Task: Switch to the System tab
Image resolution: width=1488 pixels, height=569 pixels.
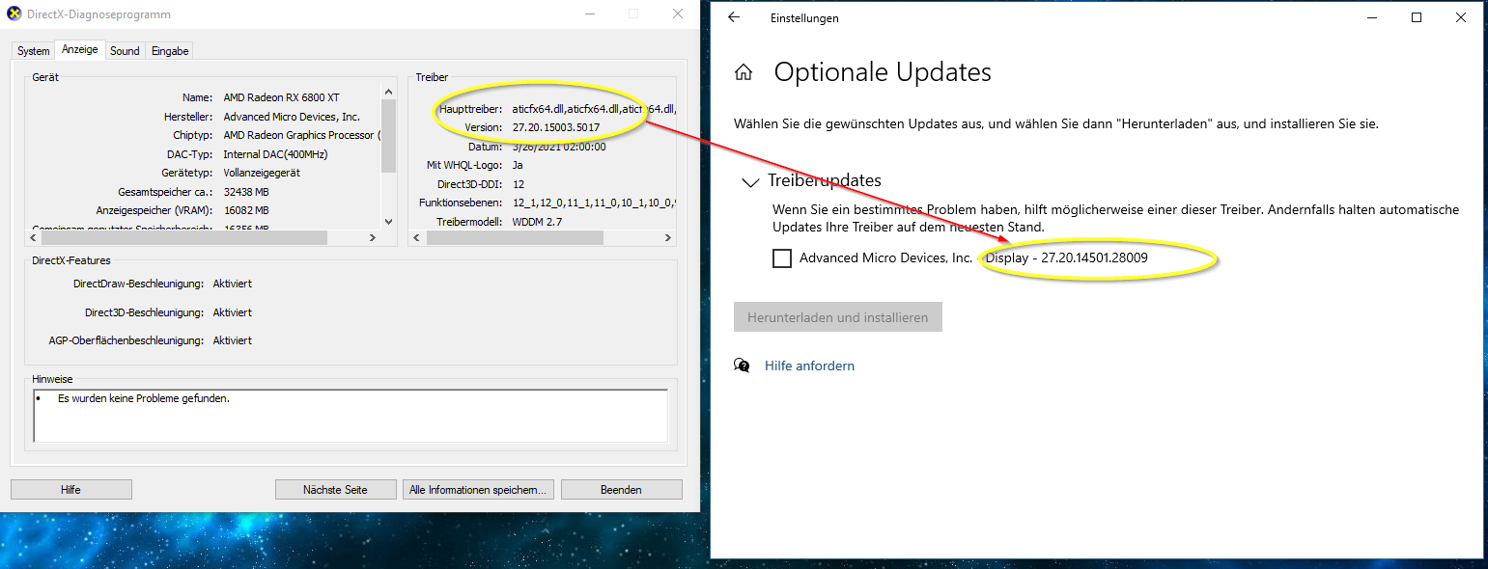Action: (33, 51)
